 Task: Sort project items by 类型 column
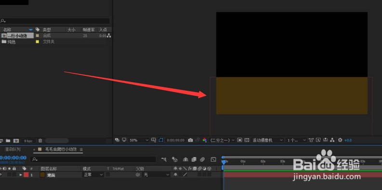point(47,30)
